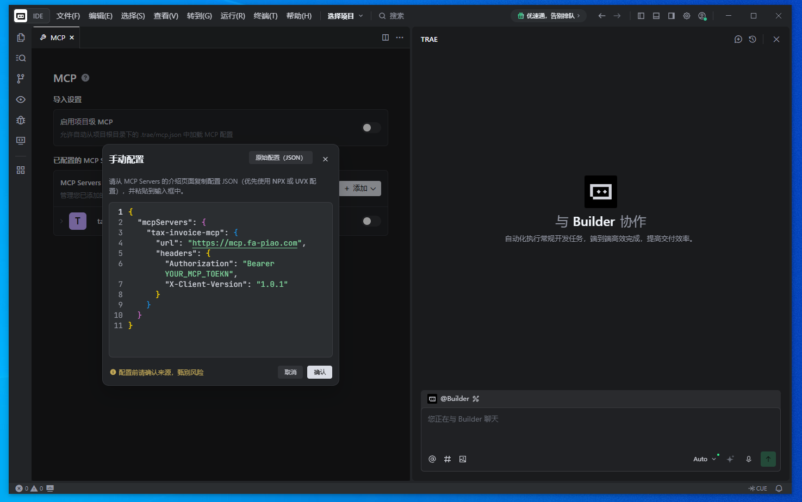802x502 pixels.
Task: Open the Debug bug icon in sidebar
Action: pyautogui.click(x=21, y=120)
